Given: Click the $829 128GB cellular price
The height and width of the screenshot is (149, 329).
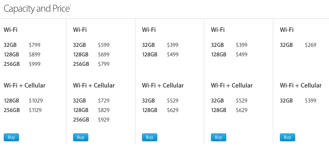Looking at the screenshot, I should [103, 110].
